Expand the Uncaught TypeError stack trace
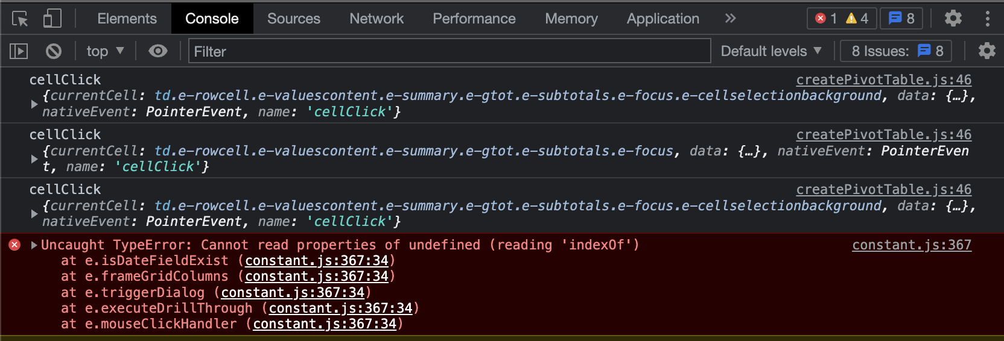 (34, 245)
